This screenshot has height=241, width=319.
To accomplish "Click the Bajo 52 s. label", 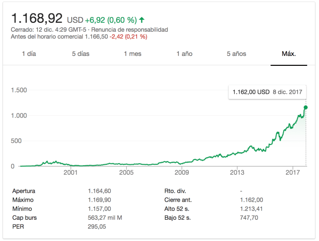I will click(178, 218).
